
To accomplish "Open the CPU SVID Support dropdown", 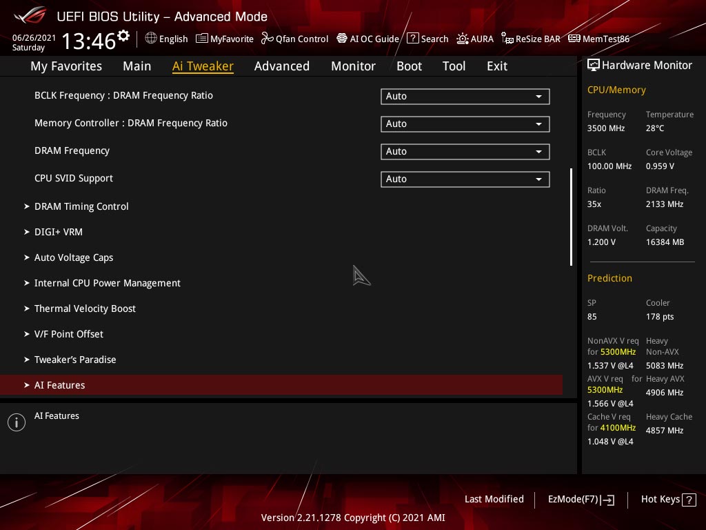I will pyautogui.click(x=465, y=179).
